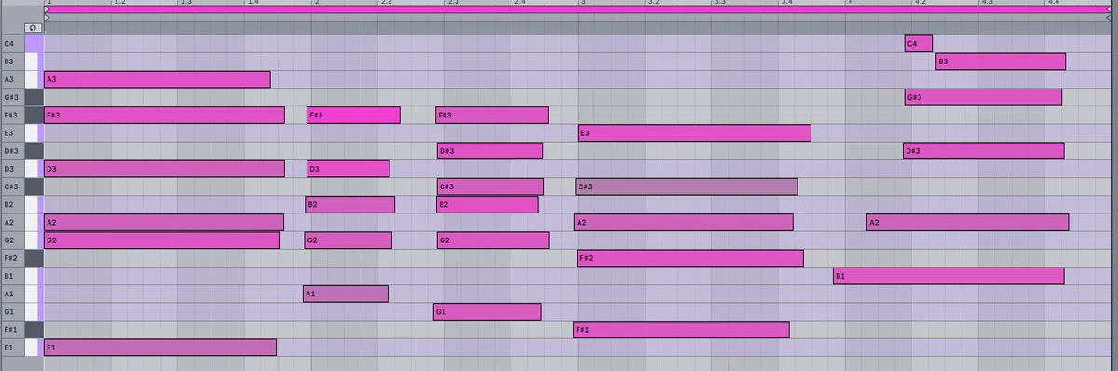Screen dimensions: 1118x371
Task: Select the C#3 note starting at bar 3
Action: coord(687,186)
